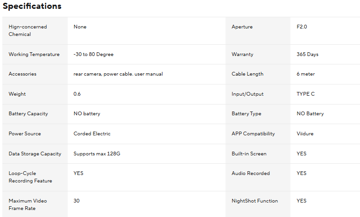Click the Accessories row label

(22, 74)
